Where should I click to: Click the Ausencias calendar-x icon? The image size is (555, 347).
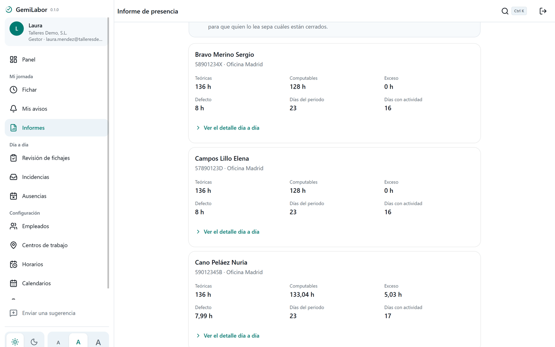tap(13, 196)
